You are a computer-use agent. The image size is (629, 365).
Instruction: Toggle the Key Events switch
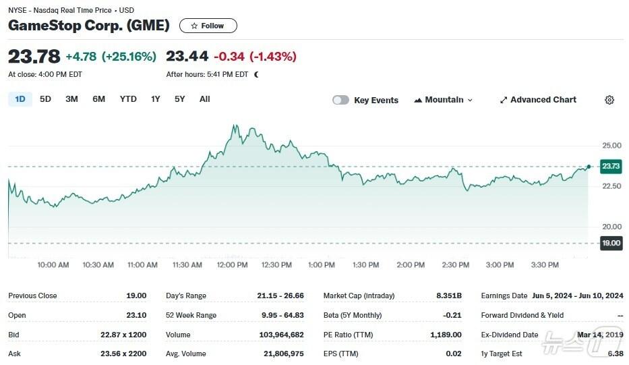[x=341, y=100]
